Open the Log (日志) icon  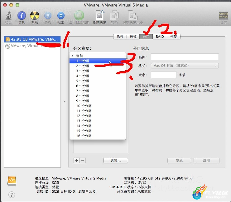pos(223,15)
